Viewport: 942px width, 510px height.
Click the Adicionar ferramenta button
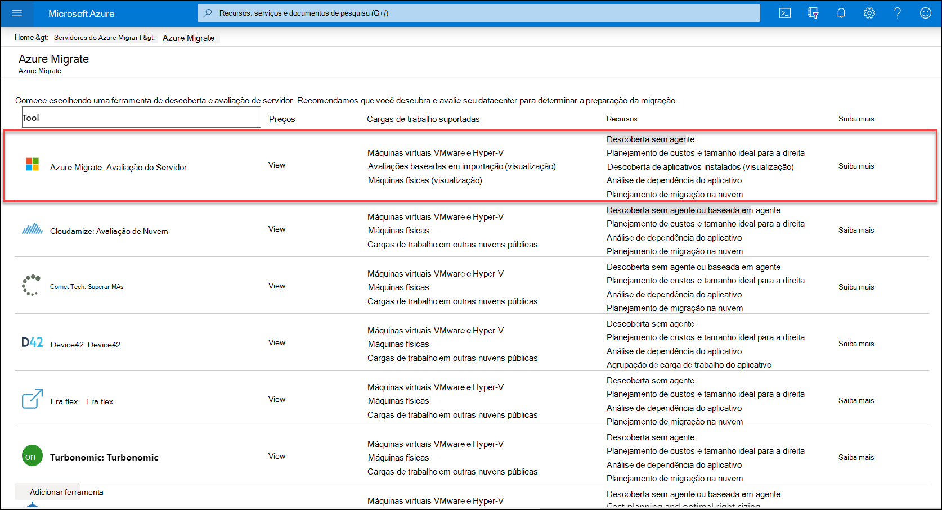point(66,492)
